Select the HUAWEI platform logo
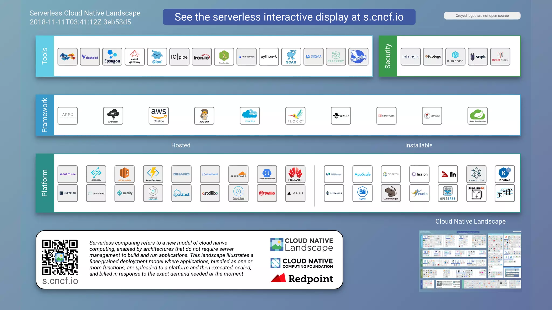The image size is (552, 310). (x=295, y=174)
